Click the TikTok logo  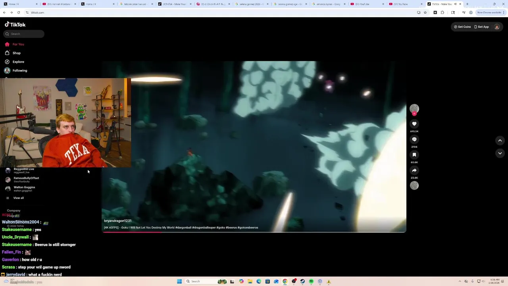[x=15, y=24]
